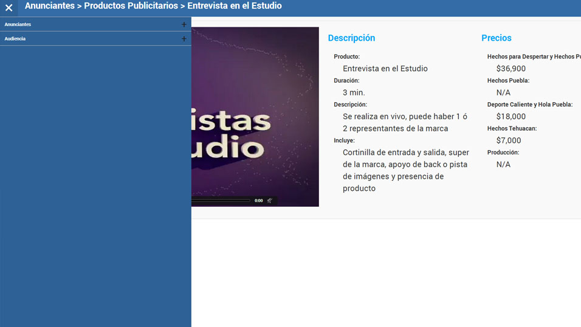Screen dimensions: 581x327
Task: Click the 3 min. duration value
Action: pyautogui.click(x=354, y=92)
